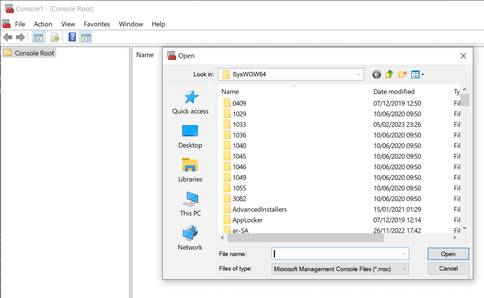Click the Show/Hide Console Tree toolbar icon
The image size is (484, 298).
pyautogui.click(x=38, y=37)
